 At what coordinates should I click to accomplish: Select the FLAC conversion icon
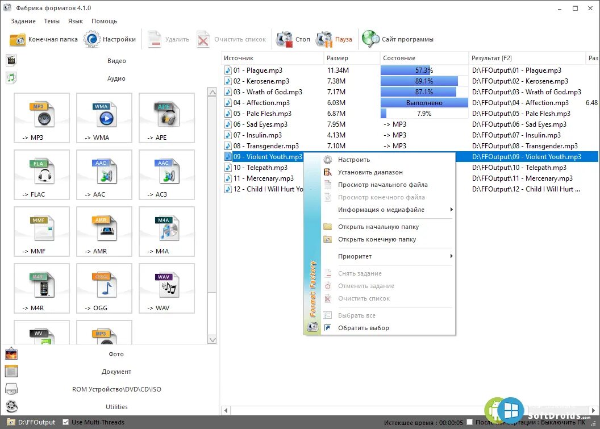[41, 174]
